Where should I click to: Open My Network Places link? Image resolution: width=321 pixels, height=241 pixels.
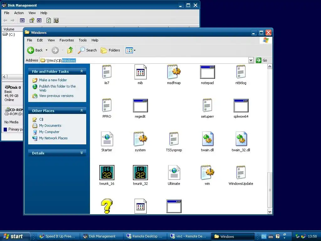[x=53, y=138]
